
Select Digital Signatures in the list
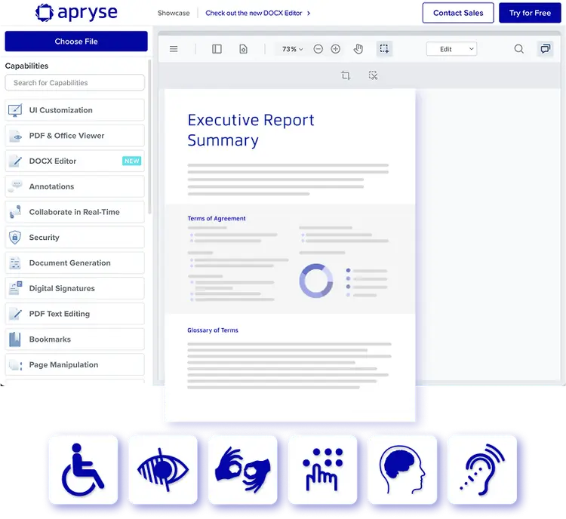75,288
